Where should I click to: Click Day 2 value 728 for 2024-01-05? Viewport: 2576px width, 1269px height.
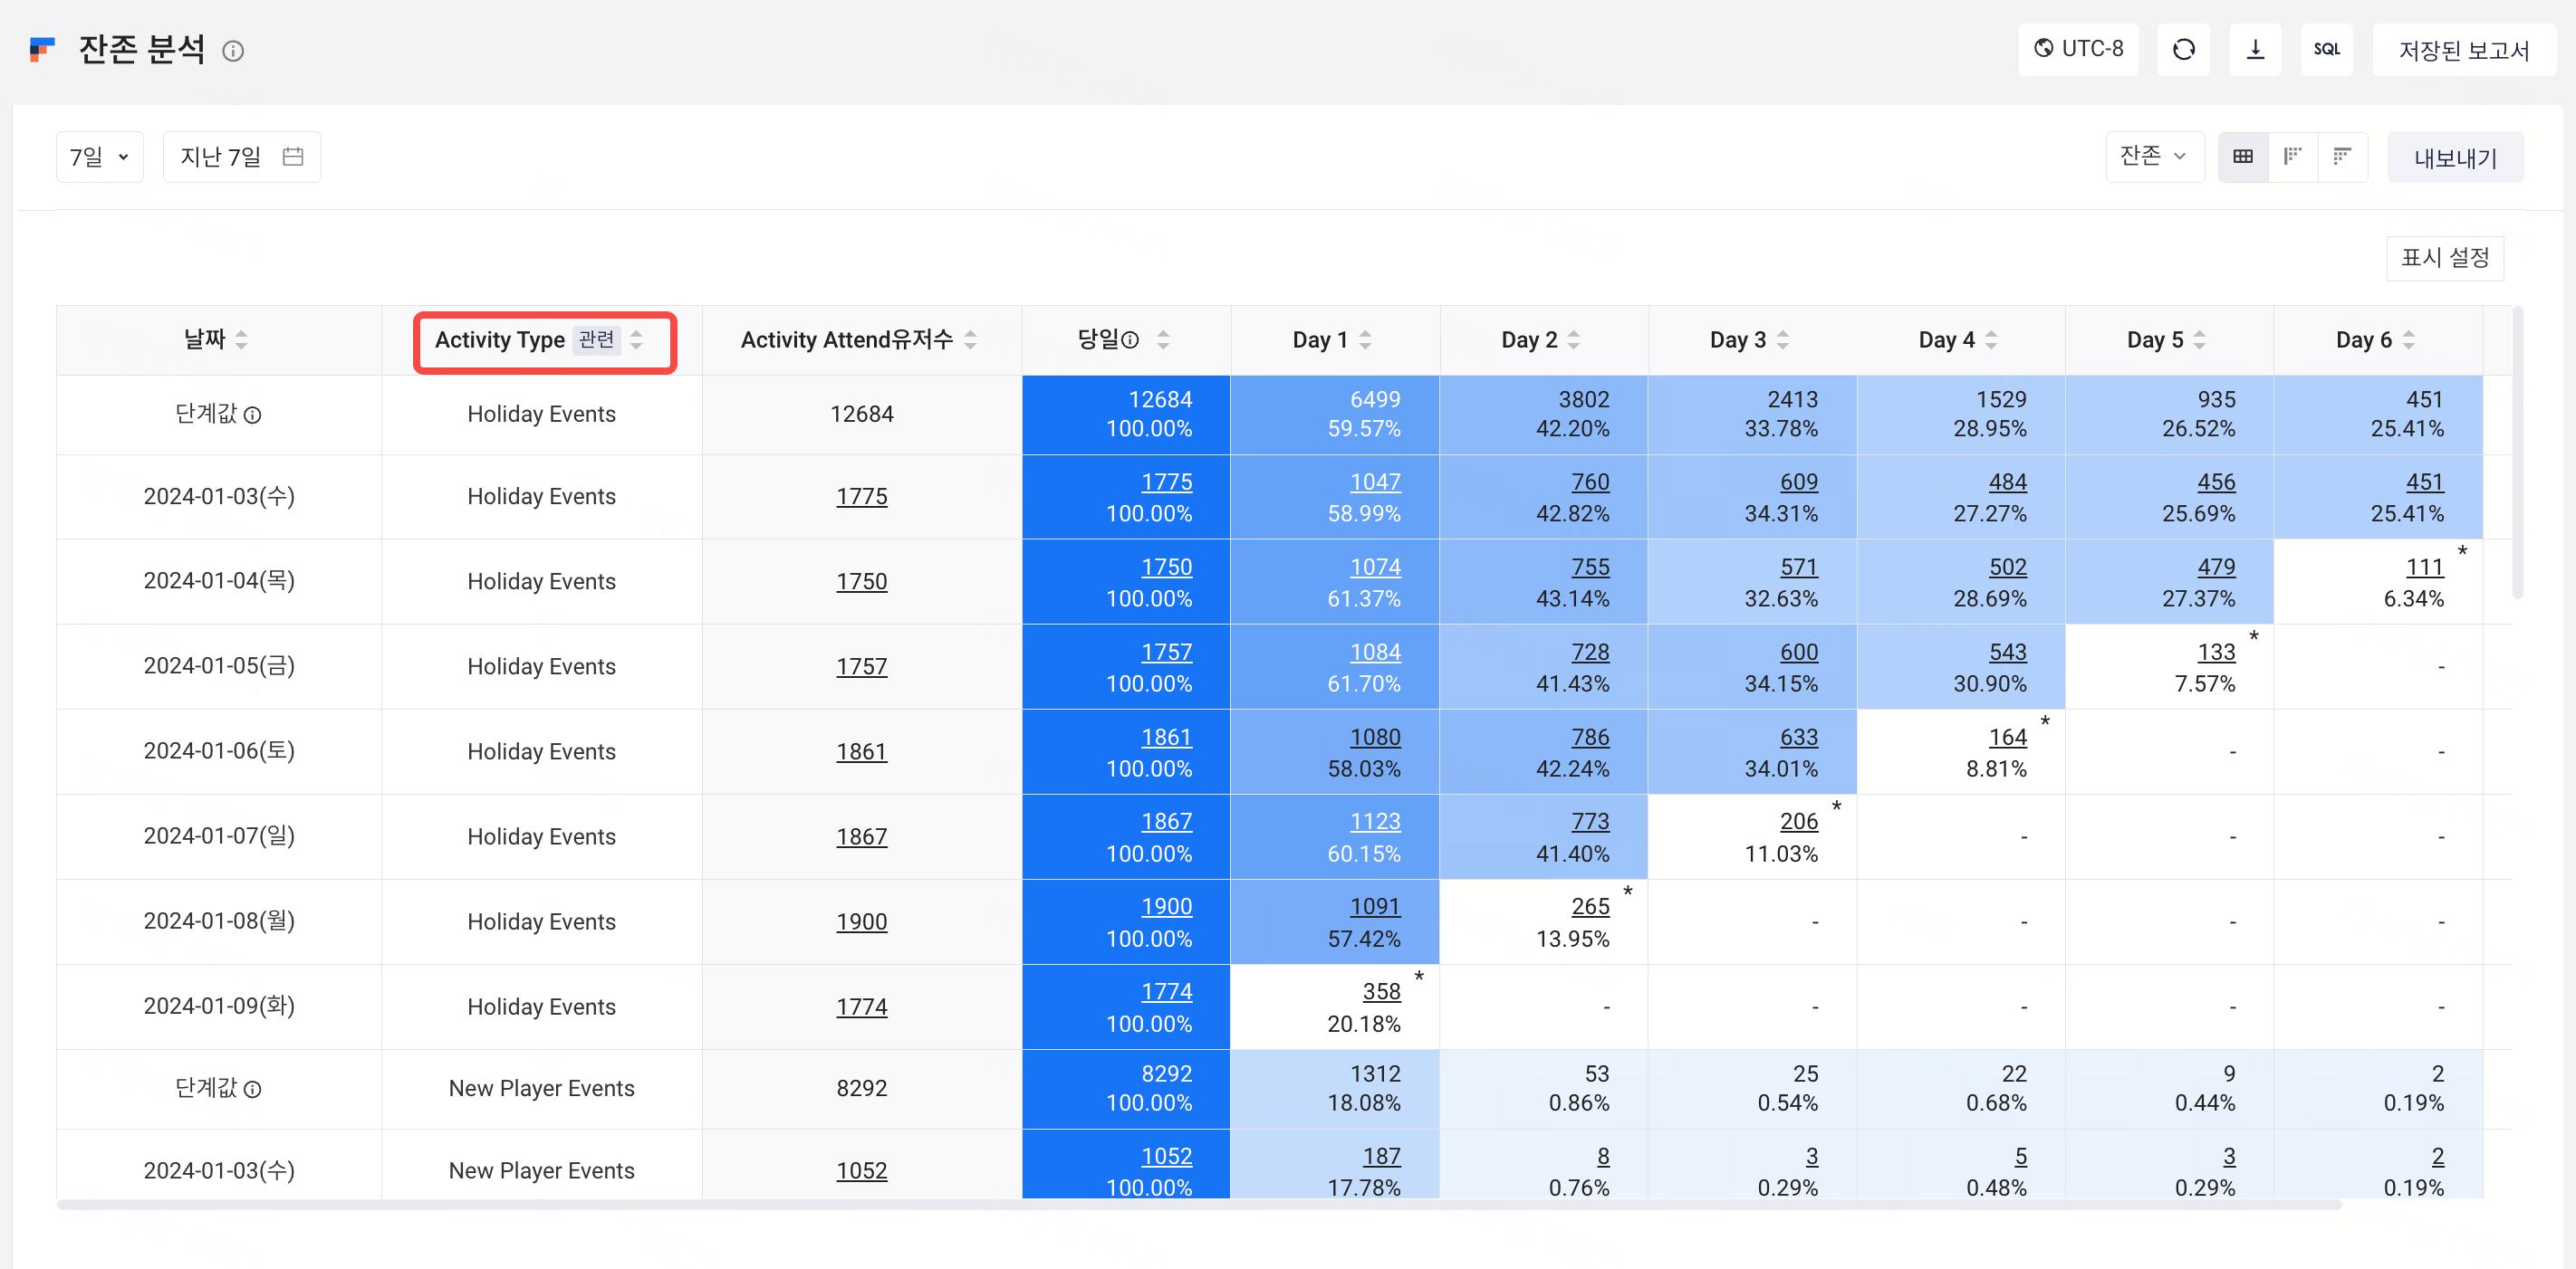pyautogui.click(x=1590, y=652)
